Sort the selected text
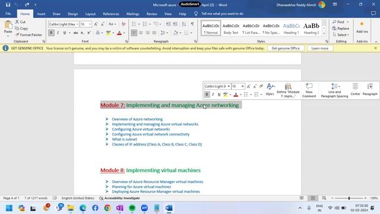The width and height of the screenshot is (380, 214). pos(184,24)
